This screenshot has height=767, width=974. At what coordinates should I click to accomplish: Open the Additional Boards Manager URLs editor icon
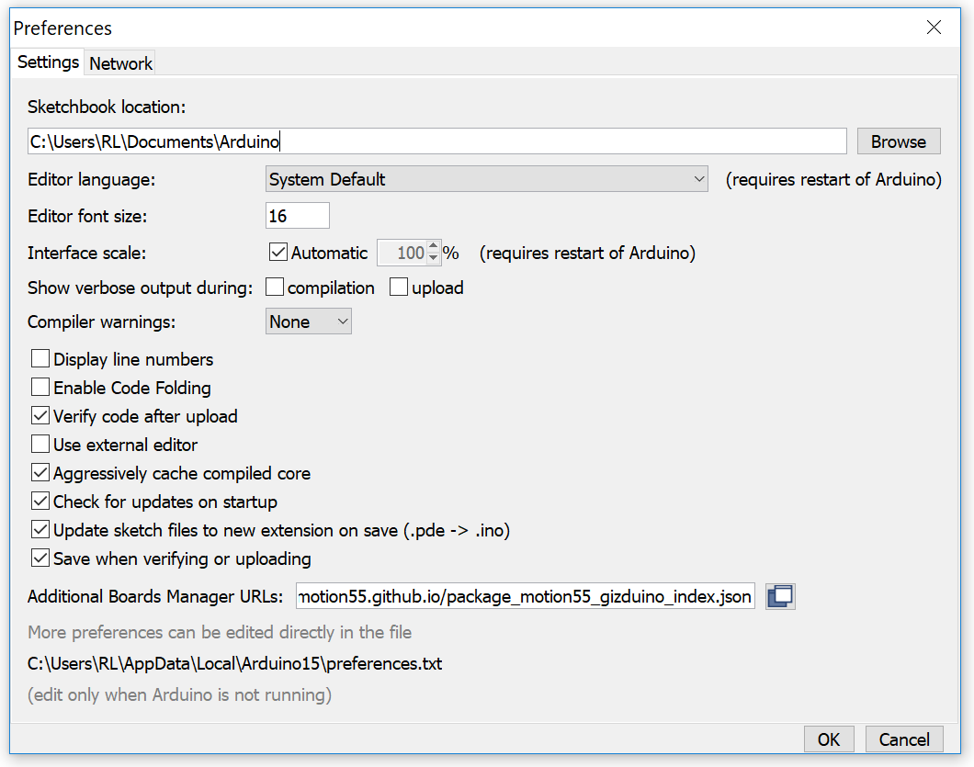[780, 596]
